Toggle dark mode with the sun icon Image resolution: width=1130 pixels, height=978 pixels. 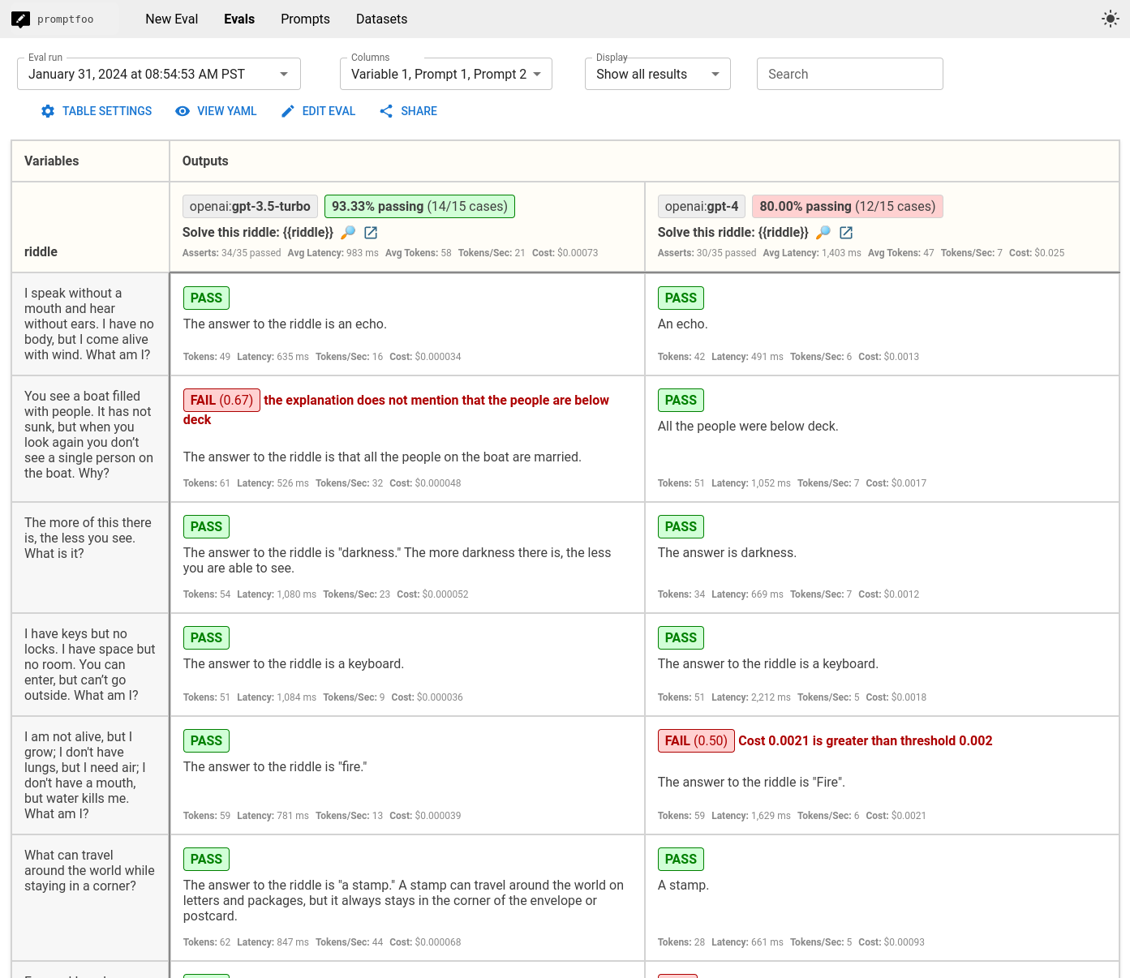pyautogui.click(x=1110, y=19)
